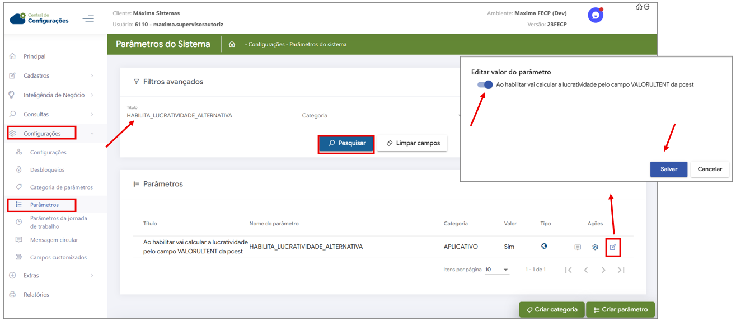Save the parameter with Salvar
Viewport: 736px width, 326px height.
click(668, 169)
